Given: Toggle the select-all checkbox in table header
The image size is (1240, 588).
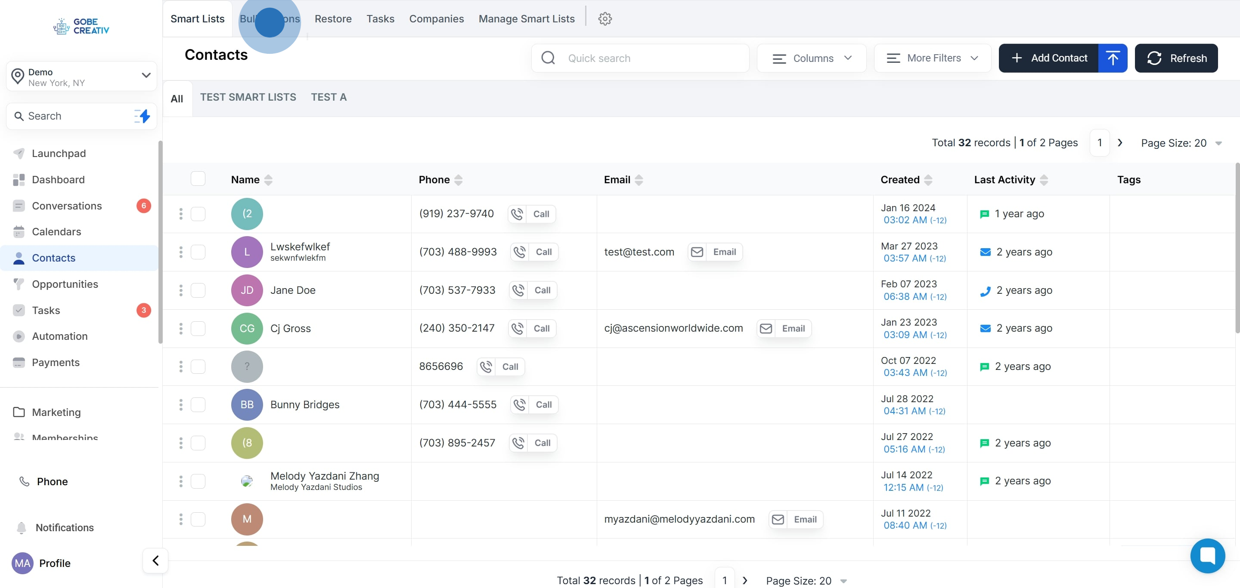Looking at the screenshot, I should point(198,179).
